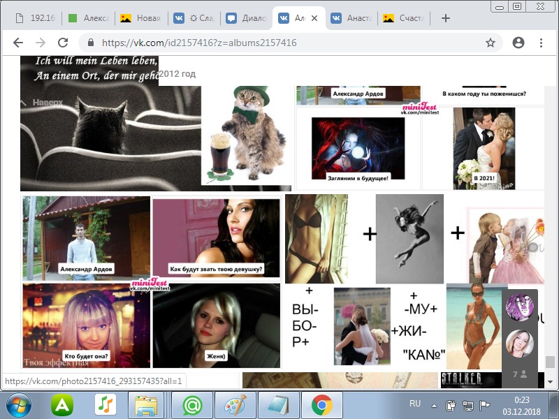559x419 pixels.
Task: Open Windows Explorer from the taskbar
Action: (x=146, y=405)
